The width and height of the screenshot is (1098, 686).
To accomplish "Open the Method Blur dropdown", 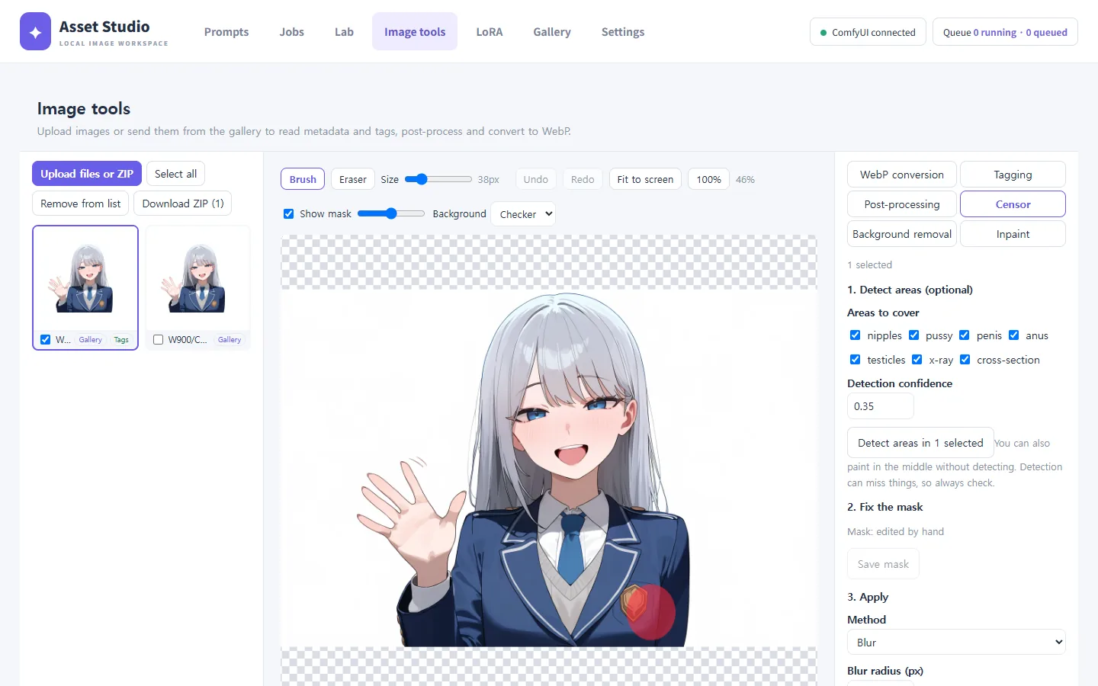I will (x=956, y=642).
